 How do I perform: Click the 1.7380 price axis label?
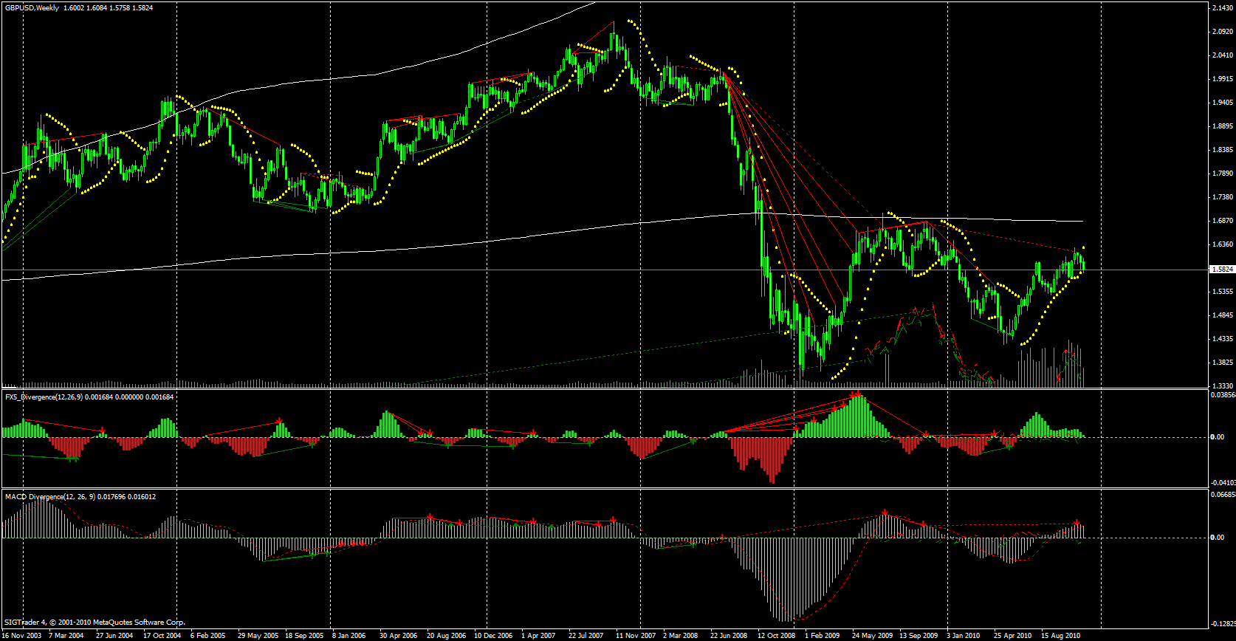click(1222, 197)
